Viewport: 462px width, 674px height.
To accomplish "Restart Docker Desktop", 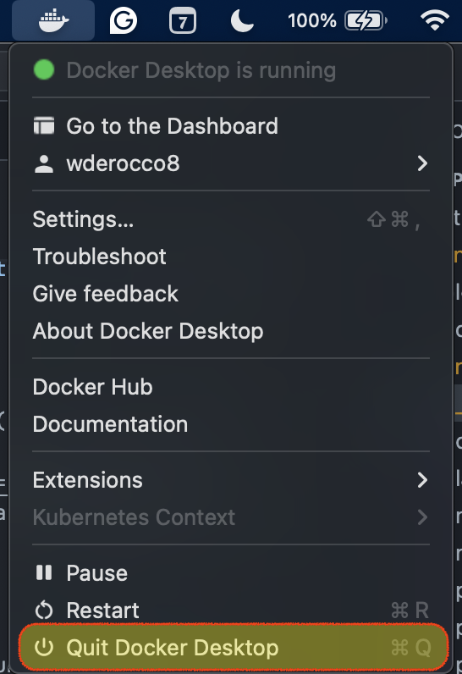I will [x=231, y=610].
